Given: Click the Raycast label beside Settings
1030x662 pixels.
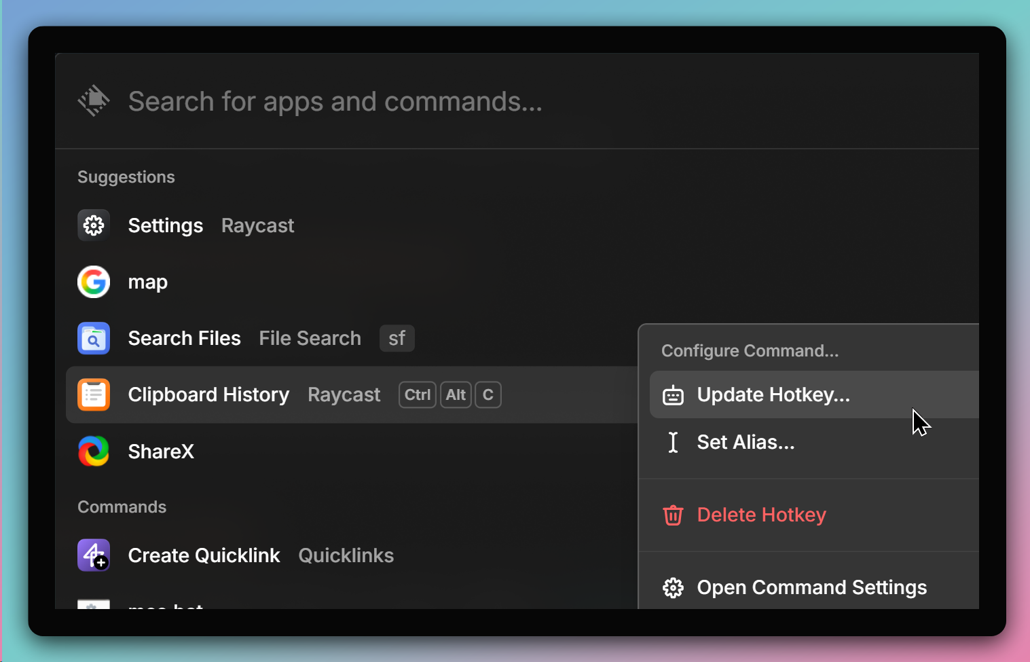Looking at the screenshot, I should pos(258,225).
